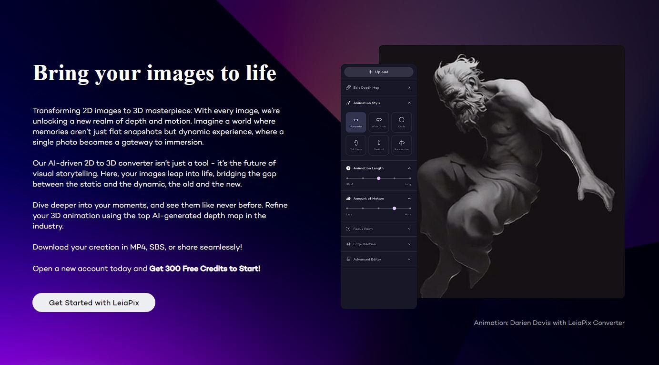659x365 pixels.
Task: Click the Animation Length slider handle
Action: [379, 178]
